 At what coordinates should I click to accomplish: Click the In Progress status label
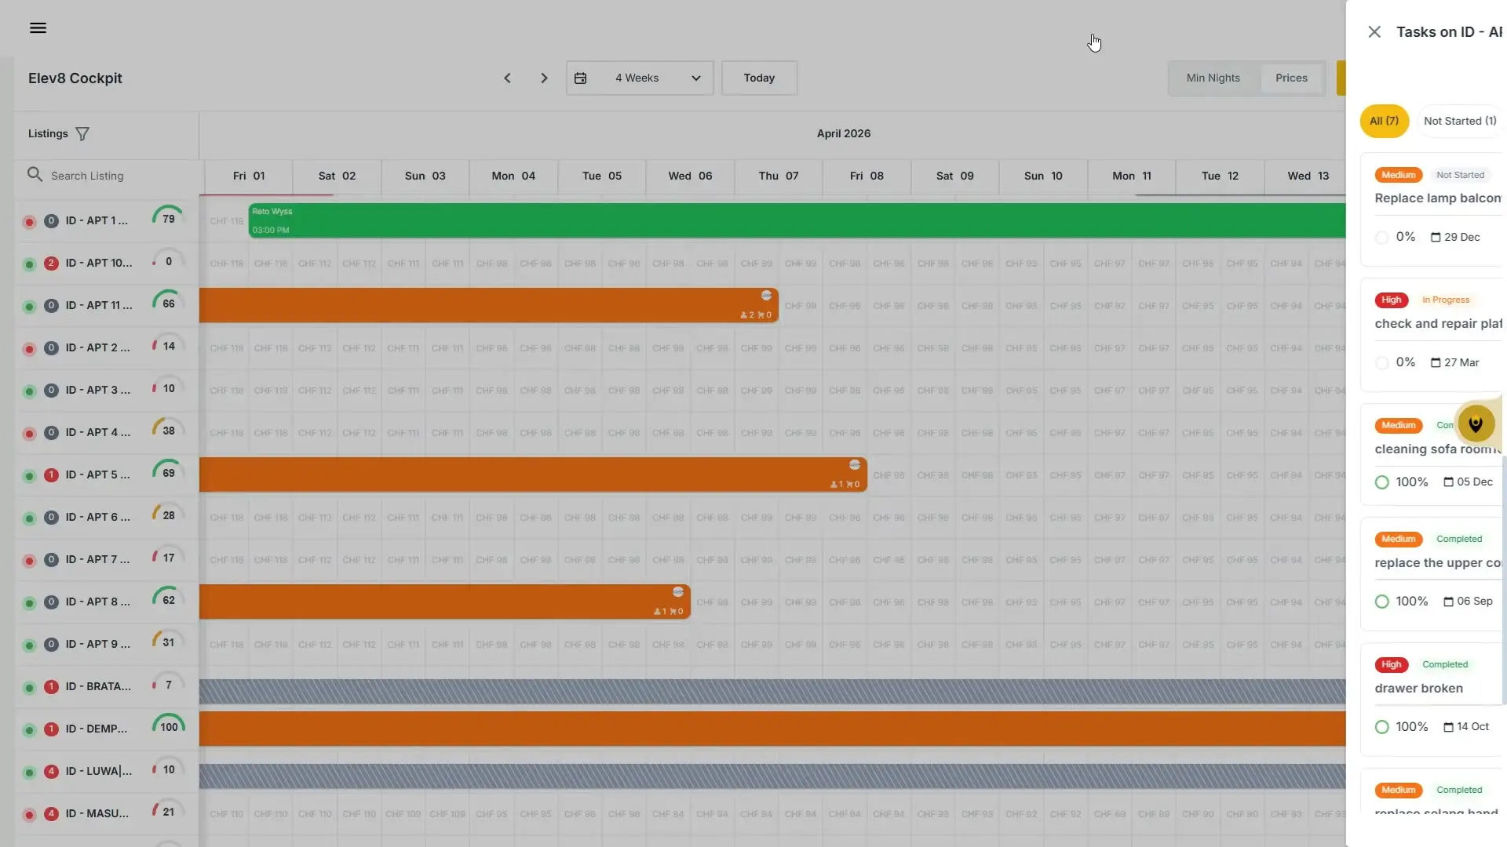[x=1445, y=300]
